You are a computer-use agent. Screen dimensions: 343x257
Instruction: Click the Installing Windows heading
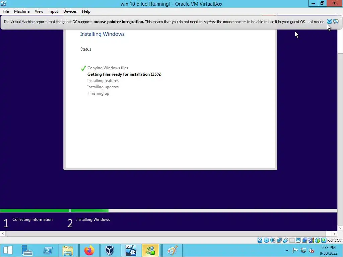pyautogui.click(x=102, y=34)
